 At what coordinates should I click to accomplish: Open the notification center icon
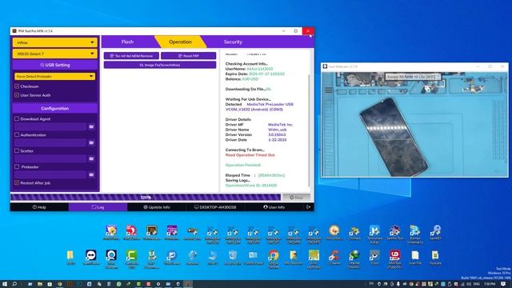pos(504,284)
